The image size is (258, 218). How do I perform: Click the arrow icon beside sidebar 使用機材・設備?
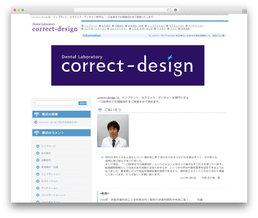coord(38,167)
